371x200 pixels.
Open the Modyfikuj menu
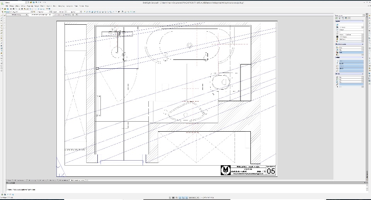[61, 6]
